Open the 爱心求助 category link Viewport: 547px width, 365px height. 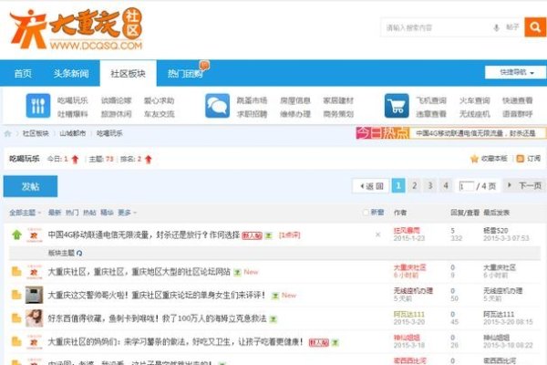(159, 100)
